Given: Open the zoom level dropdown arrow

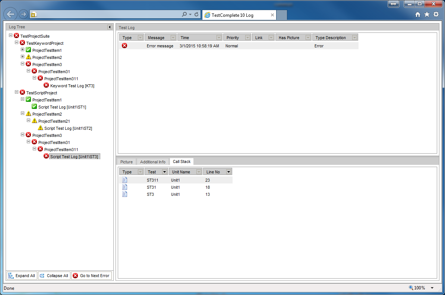Looking at the screenshot, I should coord(432,288).
